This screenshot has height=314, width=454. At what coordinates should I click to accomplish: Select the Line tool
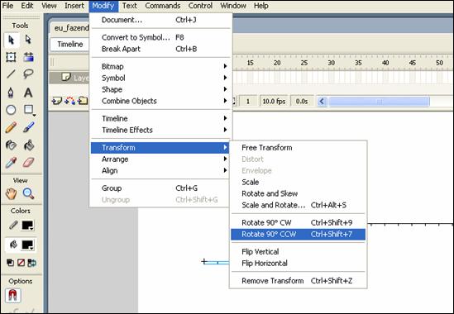11,74
